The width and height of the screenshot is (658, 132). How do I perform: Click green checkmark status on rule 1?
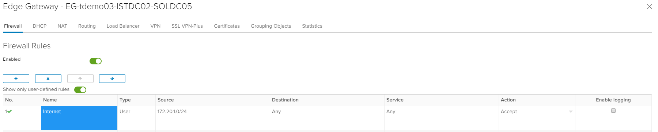click(10, 112)
